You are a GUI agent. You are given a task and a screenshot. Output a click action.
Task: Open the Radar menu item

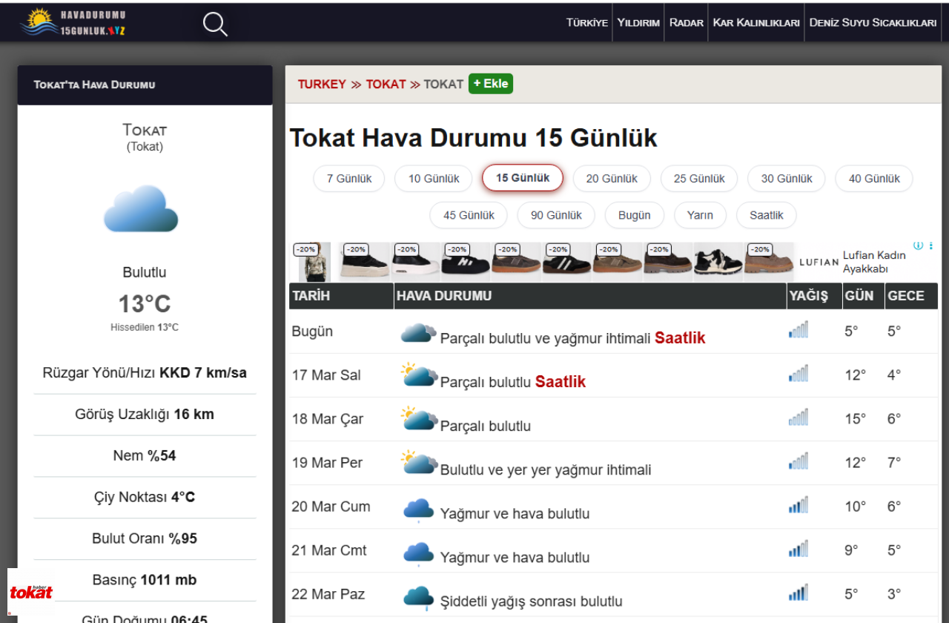click(x=687, y=22)
